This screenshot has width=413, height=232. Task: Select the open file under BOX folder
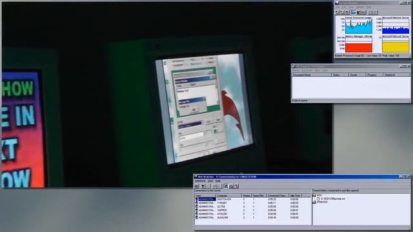(331, 199)
